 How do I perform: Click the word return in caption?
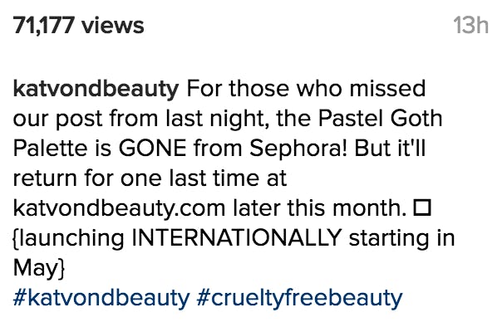click(45, 178)
